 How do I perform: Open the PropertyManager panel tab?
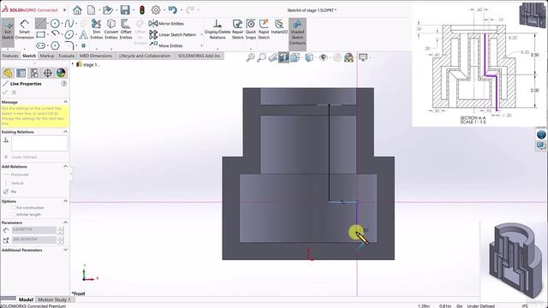(x=21, y=73)
